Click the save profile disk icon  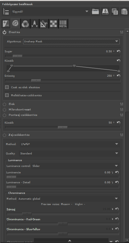pos(105,12)
